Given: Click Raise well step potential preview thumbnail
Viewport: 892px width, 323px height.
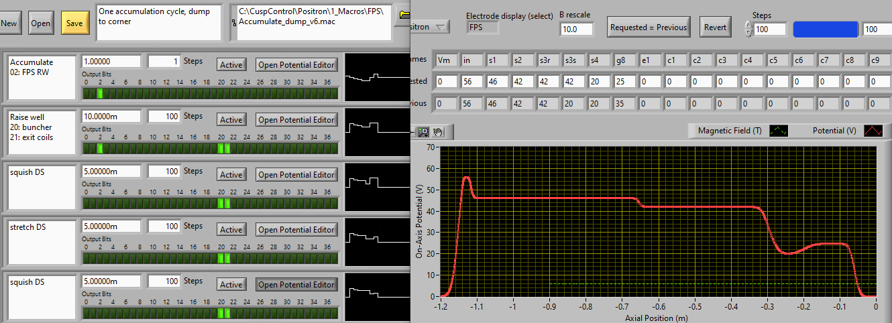Looking at the screenshot, I should (x=377, y=132).
